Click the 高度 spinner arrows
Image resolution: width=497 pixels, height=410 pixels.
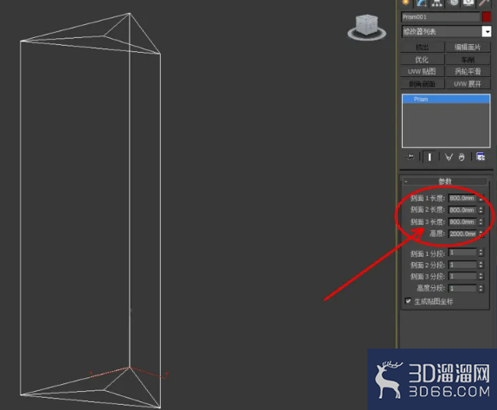(x=481, y=234)
